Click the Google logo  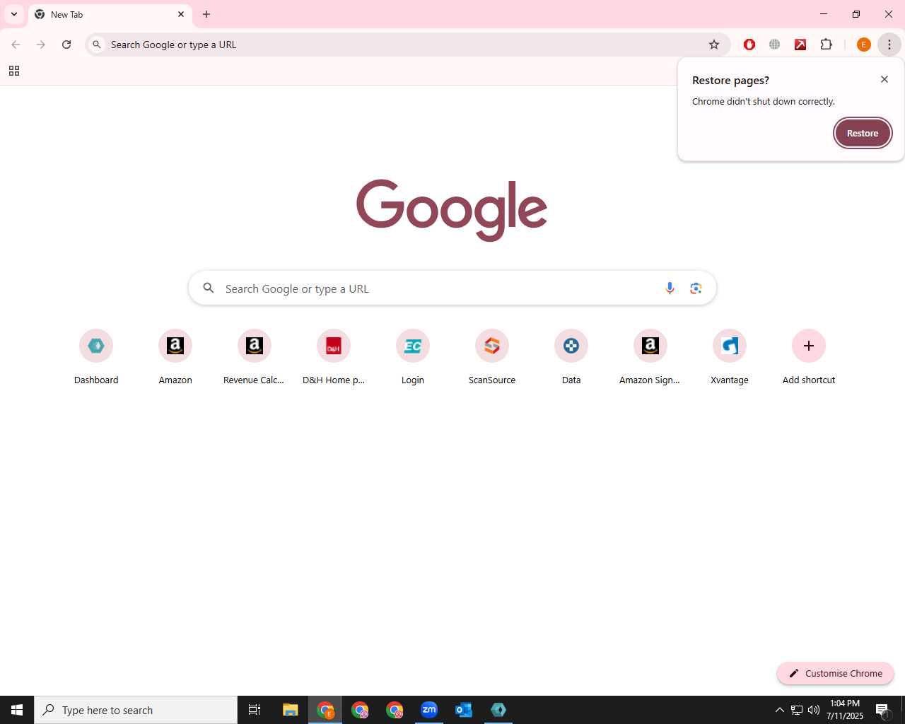pyautogui.click(x=452, y=210)
